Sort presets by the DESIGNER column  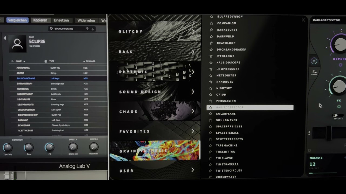(x=91, y=61)
